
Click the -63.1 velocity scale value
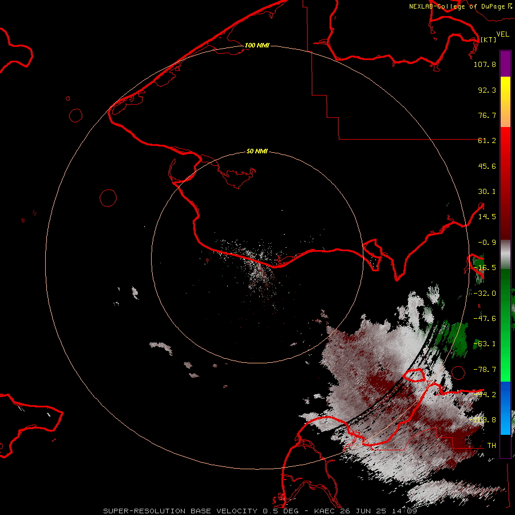pyautogui.click(x=485, y=343)
